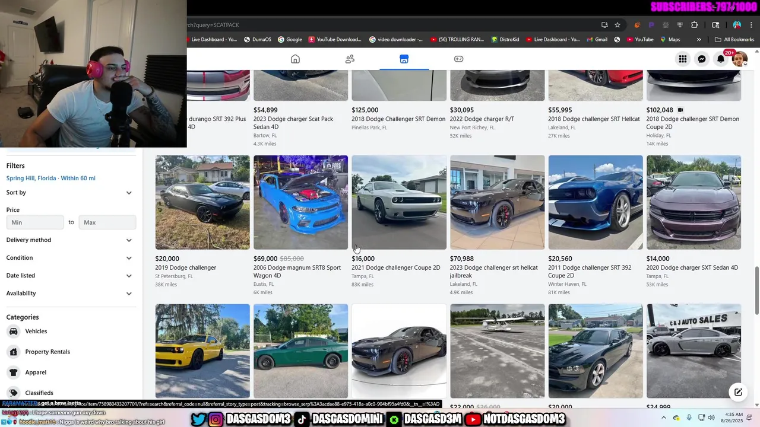Click the 2023 Dodge charger Scat Pack title

293,123
